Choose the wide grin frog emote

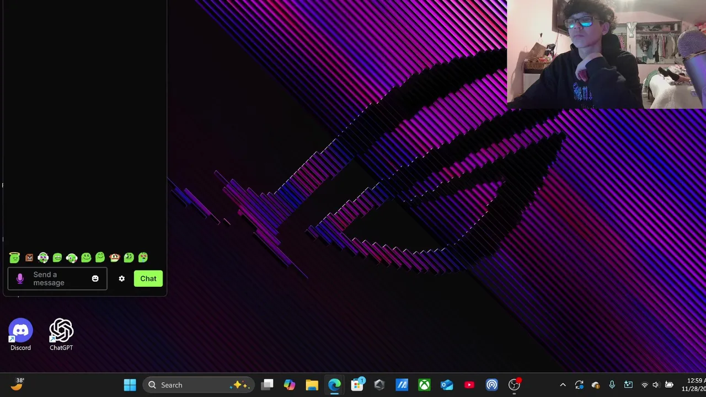57,257
